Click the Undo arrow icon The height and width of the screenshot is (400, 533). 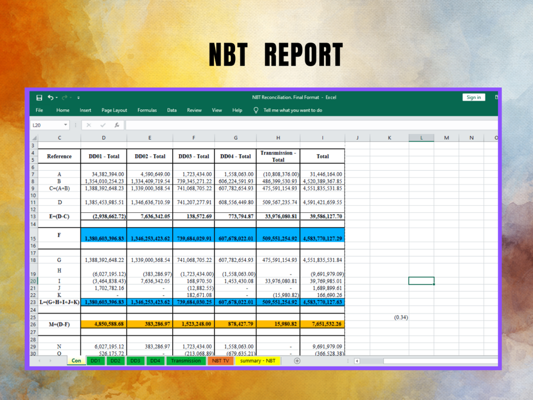50,97
